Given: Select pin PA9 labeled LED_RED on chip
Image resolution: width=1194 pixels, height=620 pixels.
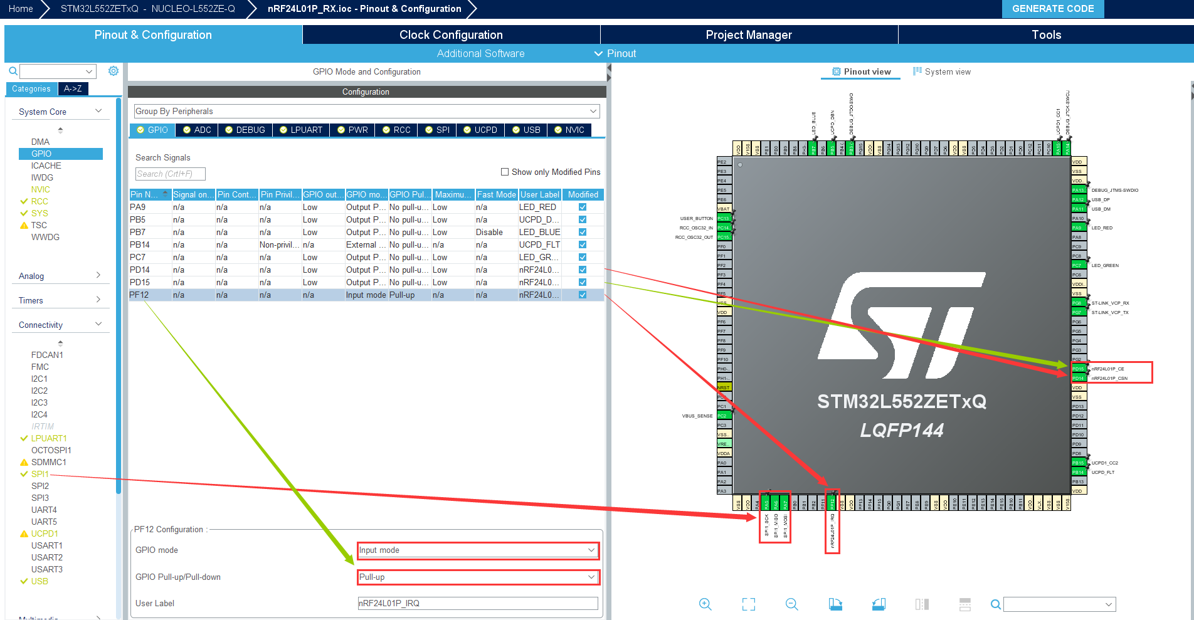Looking at the screenshot, I should point(1078,228).
